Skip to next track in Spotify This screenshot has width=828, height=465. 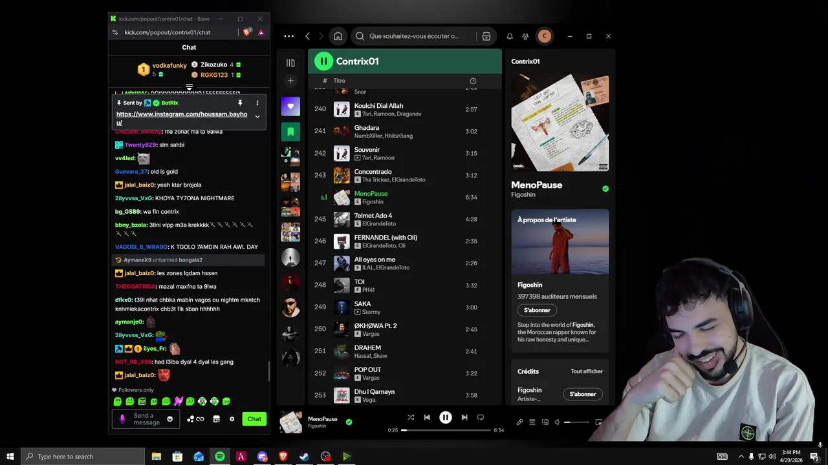coord(464,417)
